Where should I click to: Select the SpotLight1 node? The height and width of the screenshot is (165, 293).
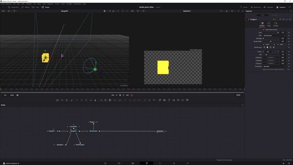60,145
